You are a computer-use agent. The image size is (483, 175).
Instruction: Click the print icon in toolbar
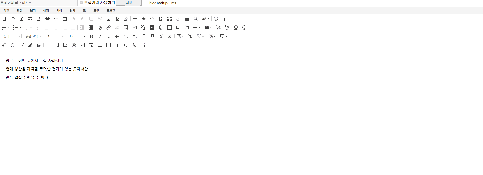pos(48,19)
